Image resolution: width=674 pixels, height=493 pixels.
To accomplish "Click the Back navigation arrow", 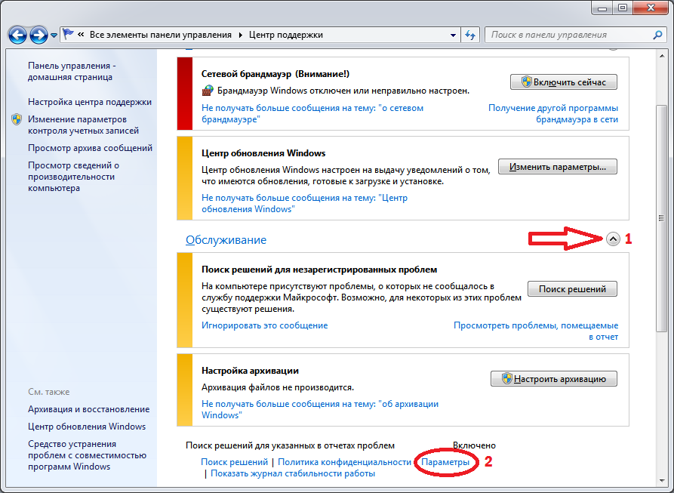I will point(18,35).
